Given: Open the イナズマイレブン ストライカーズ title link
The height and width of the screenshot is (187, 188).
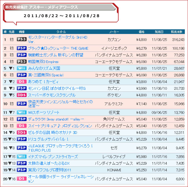Looking at the screenshot, I should (53, 157).
